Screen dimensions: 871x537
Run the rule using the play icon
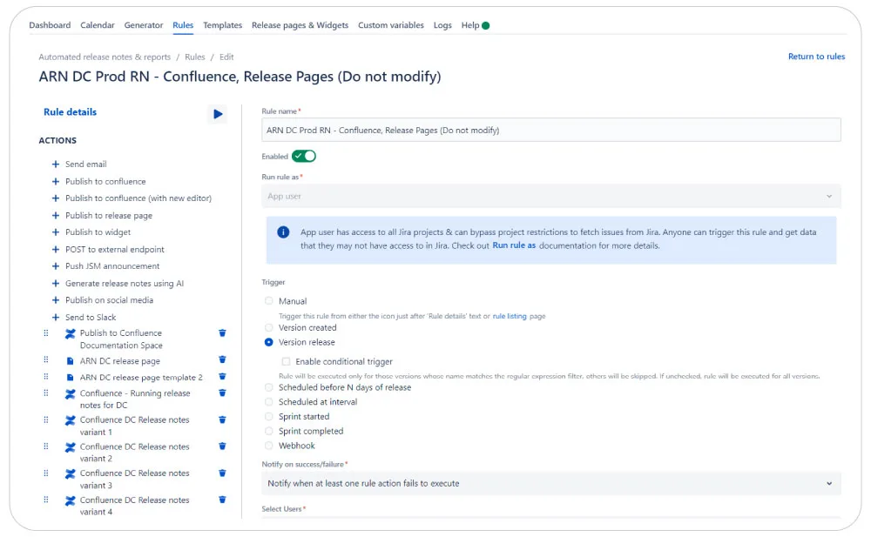pos(217,114)
